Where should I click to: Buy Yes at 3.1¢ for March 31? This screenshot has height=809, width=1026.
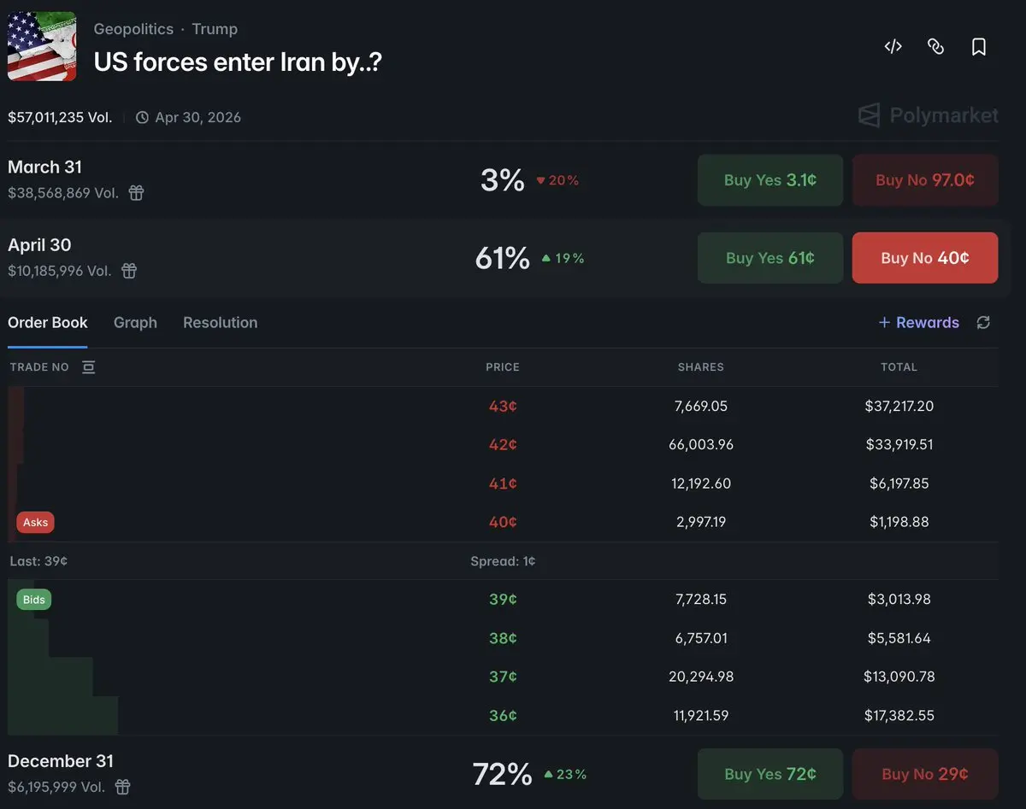click(x=769, y=180)
